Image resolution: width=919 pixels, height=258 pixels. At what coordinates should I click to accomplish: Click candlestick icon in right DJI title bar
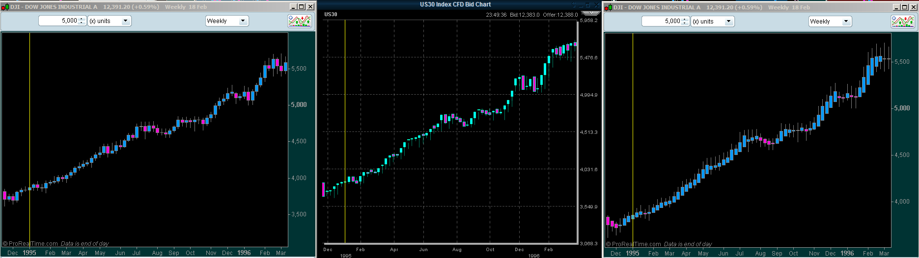[608, 7]
